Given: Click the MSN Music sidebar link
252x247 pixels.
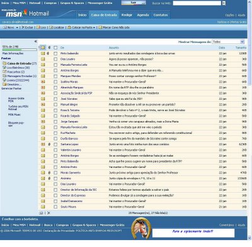Looking at the screenshot, I should tap(14, 115).
